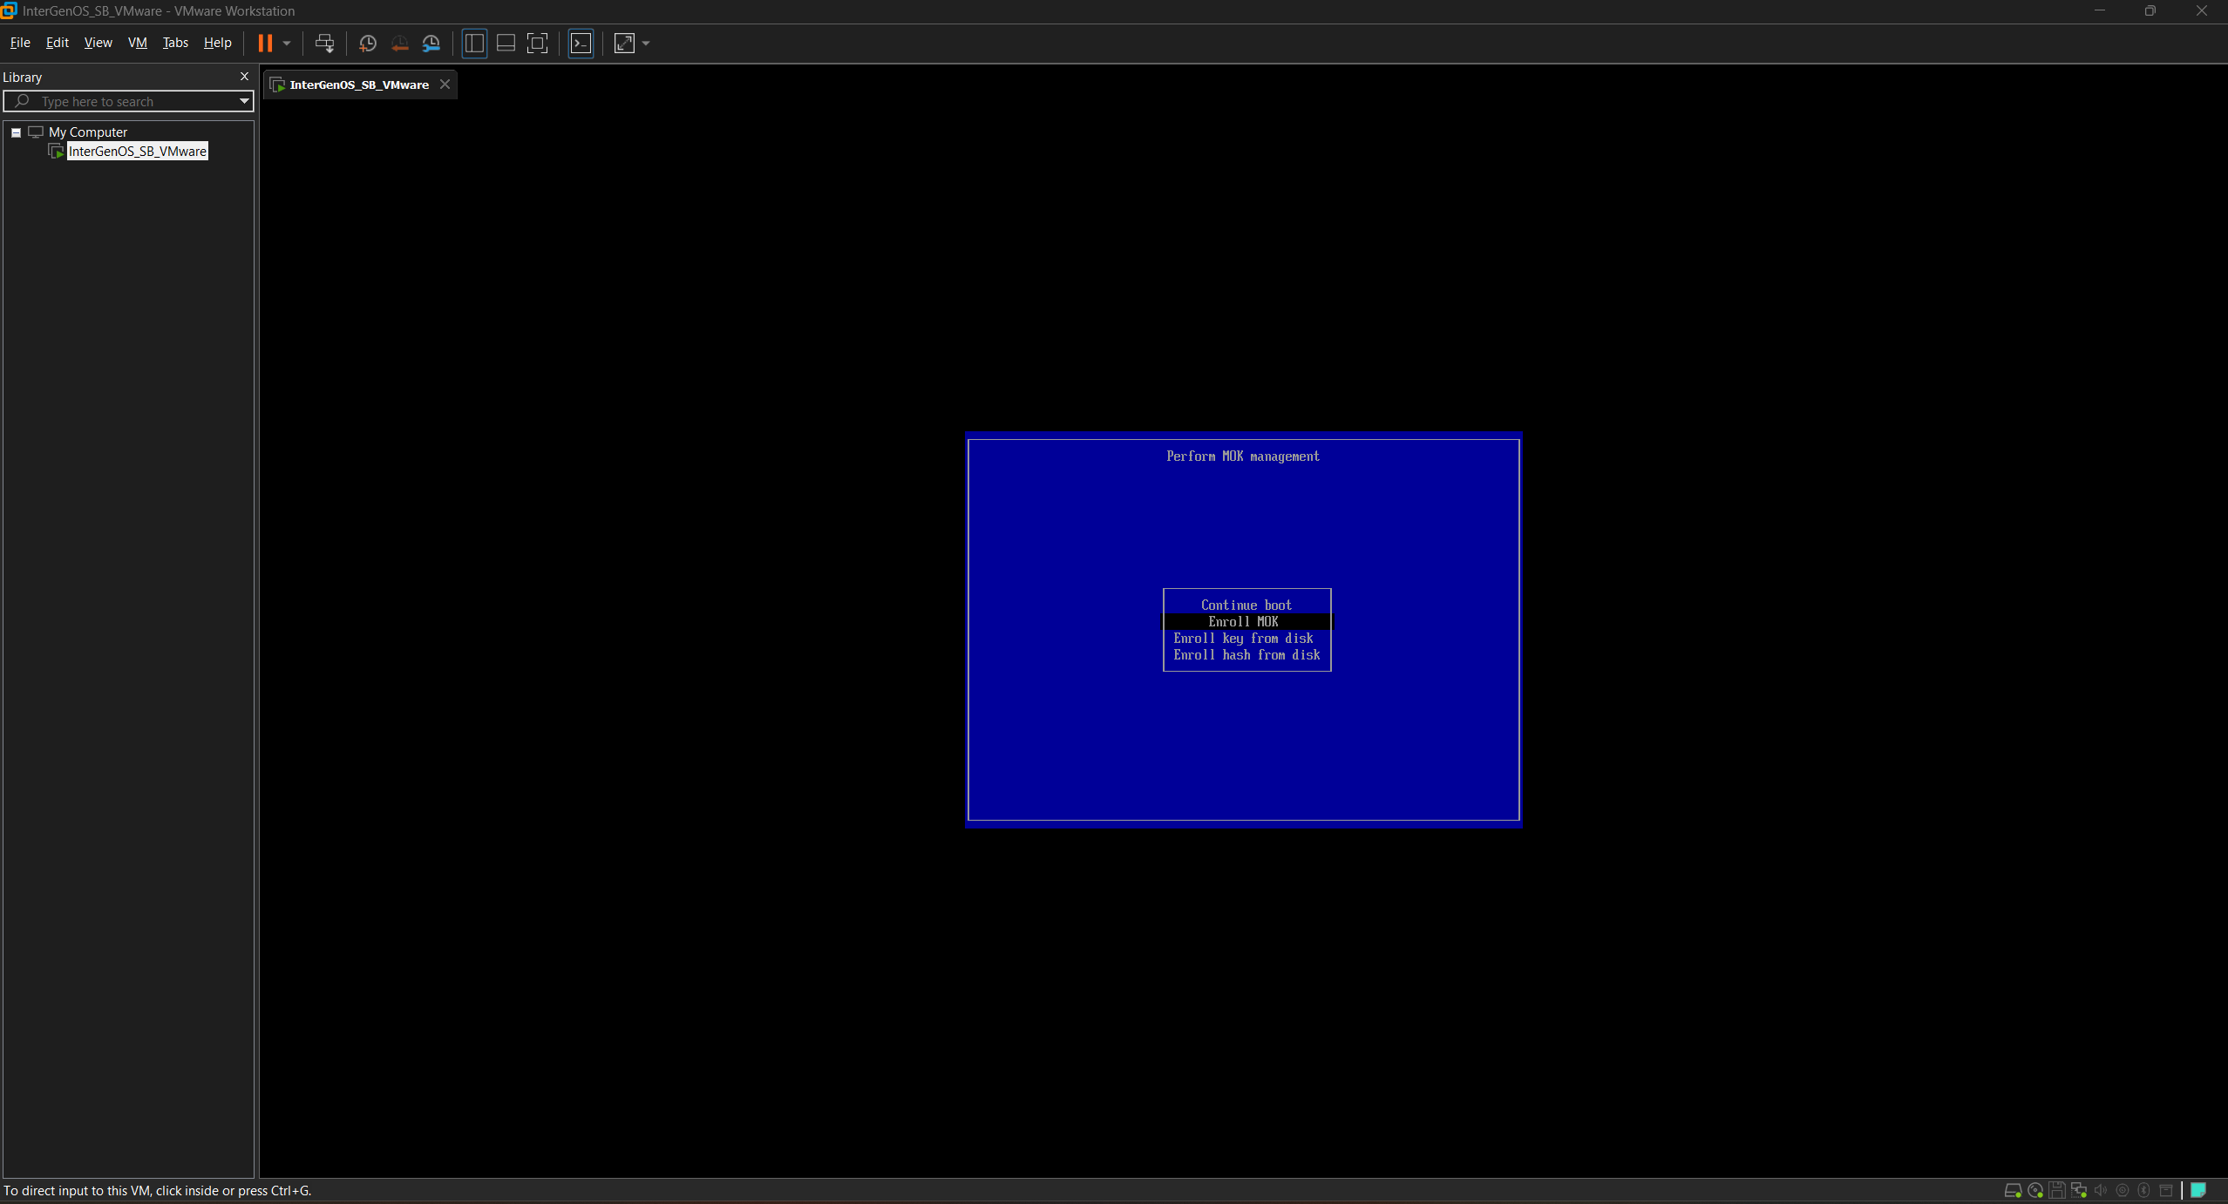Image resolution: width=2228 pixels, height=1204 pixels.
Task: Click the floppy drive status icon
Action: tap(2057, 1190)
